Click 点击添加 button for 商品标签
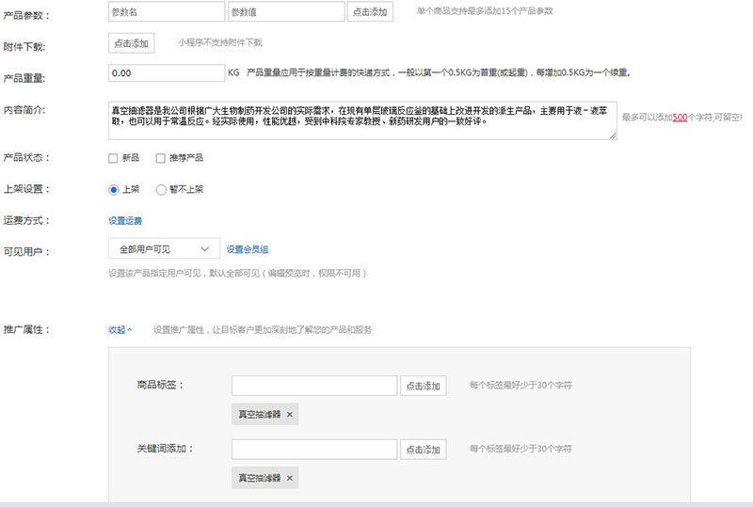 (x=423, y=386)
